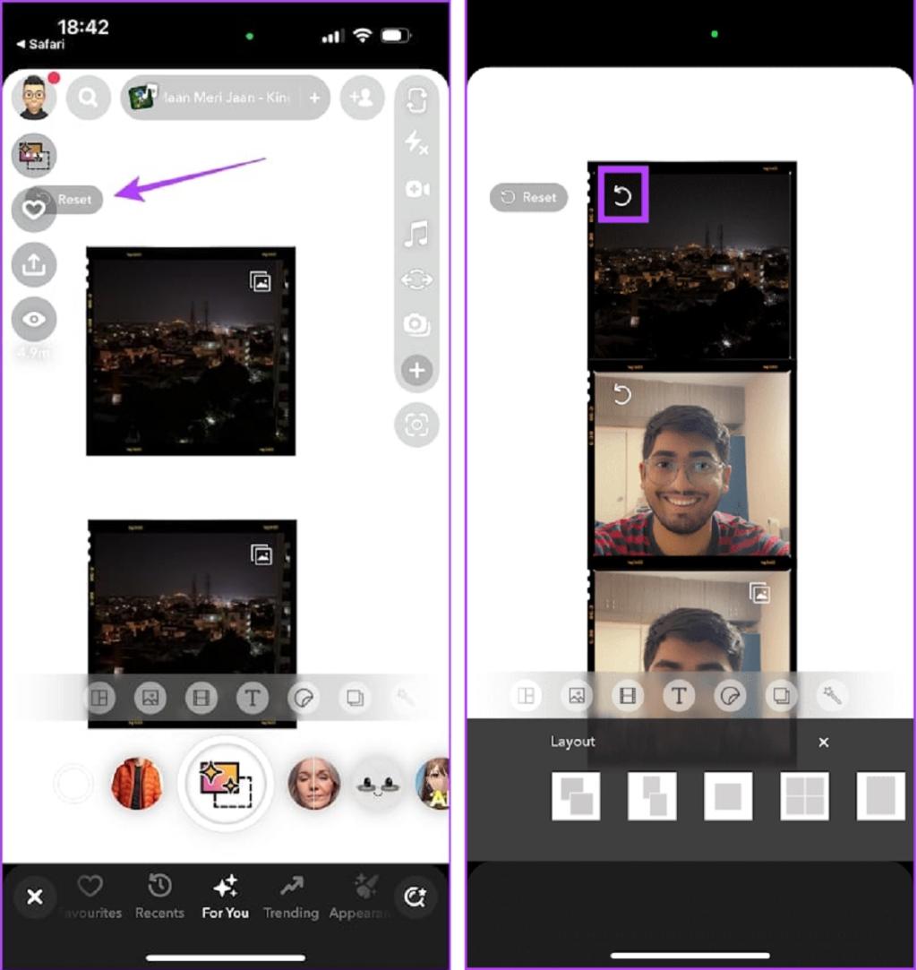This screenshot has width=917, height=970.
Task: Replace image in the top frame, left screenshot
Action: (261, 281)
